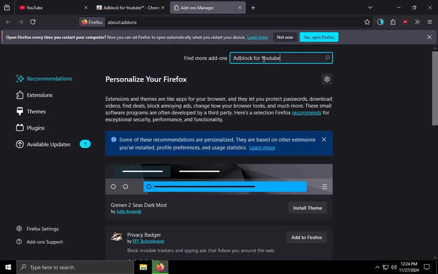438x274 pixels.
Task: Click the scrollbar down arrow
Action: pyautogui.click(x=435, y=258)
